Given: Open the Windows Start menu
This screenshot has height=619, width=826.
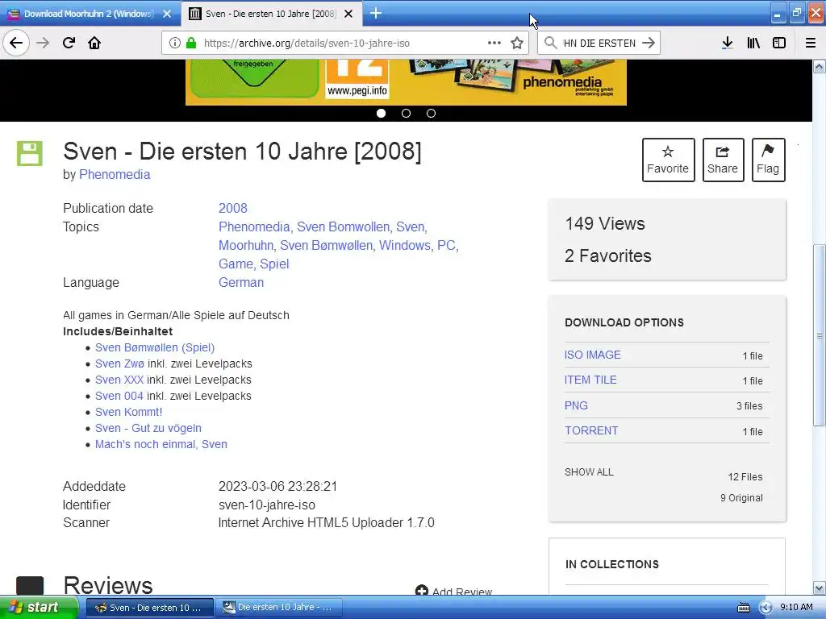Looking at the screenshot, I should tap(39, 607).
